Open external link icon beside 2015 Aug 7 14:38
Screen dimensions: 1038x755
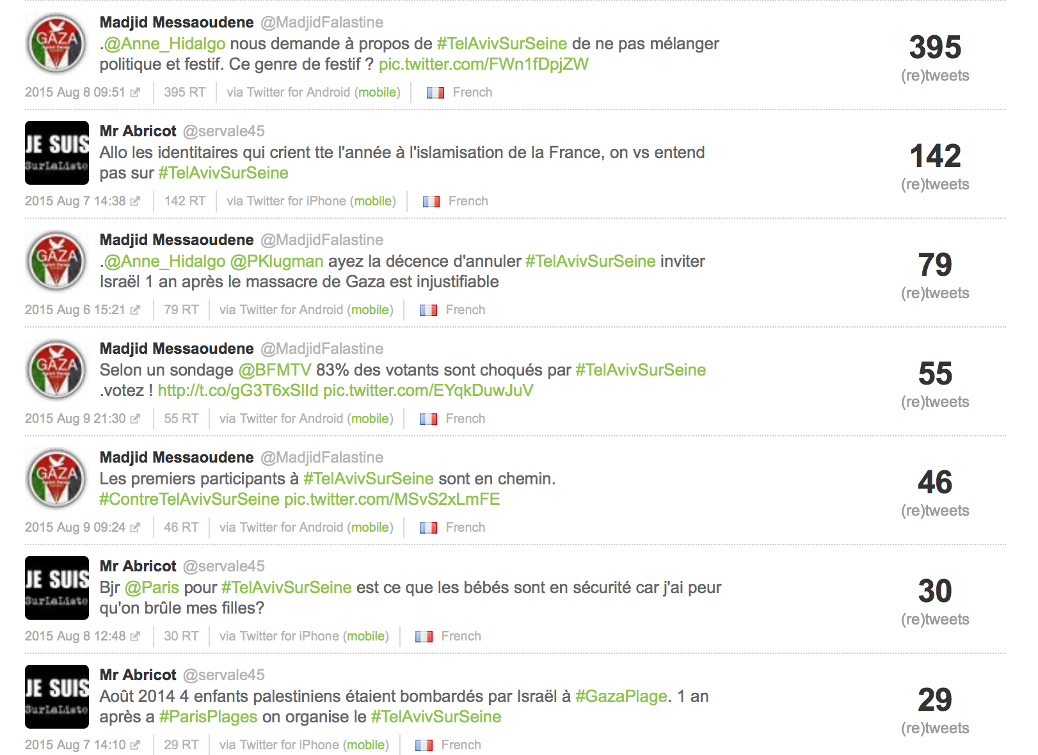[135, 202]
